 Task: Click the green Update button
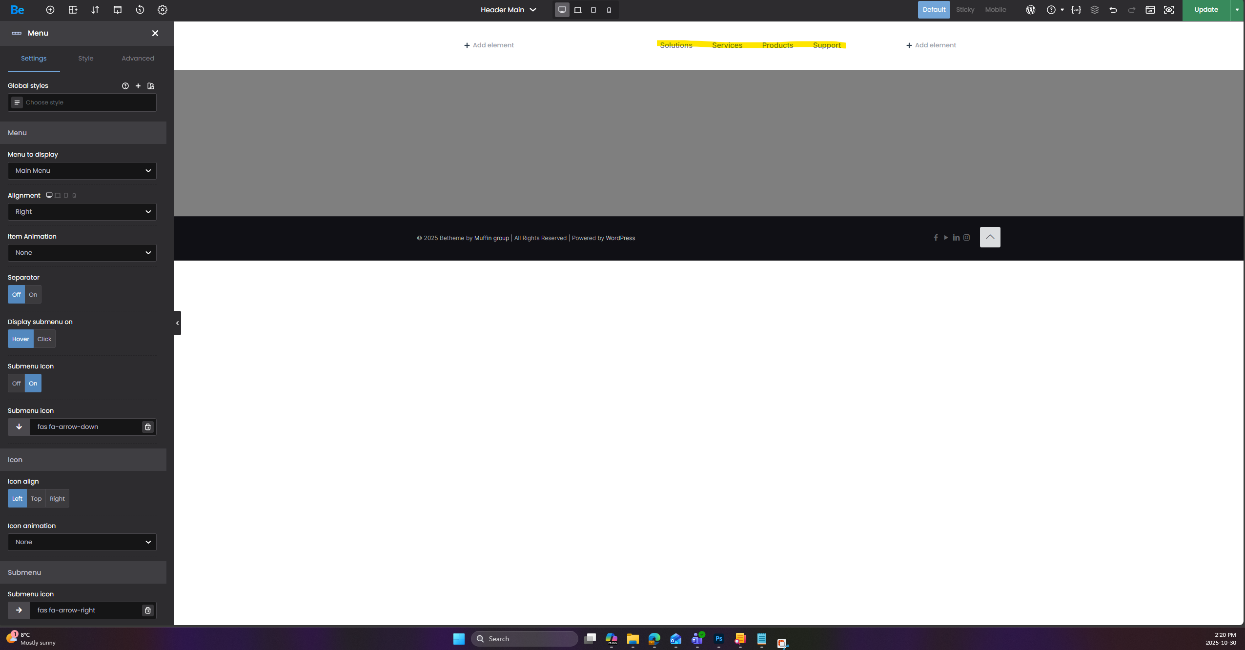(1205, 10)
